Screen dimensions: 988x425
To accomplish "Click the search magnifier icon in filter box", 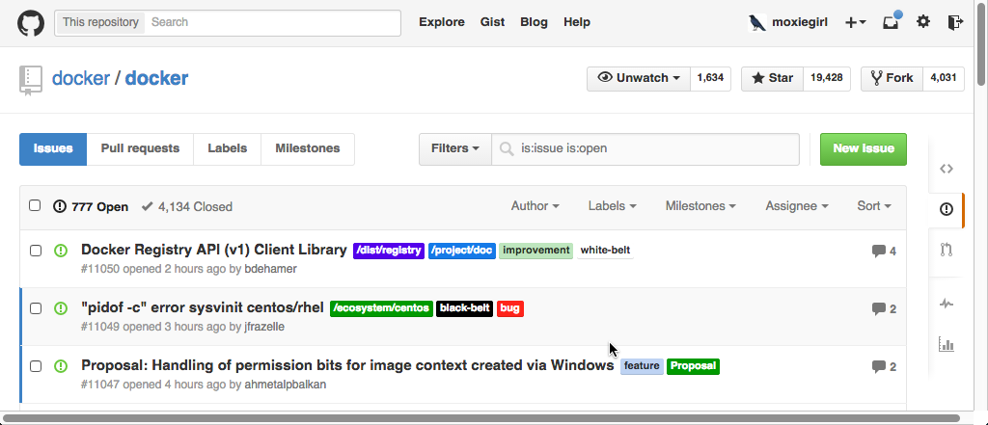I will (506, 149).
